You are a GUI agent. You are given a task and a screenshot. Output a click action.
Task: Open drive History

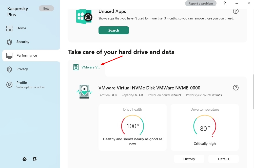pyautogui.click(x=189, y=159)
